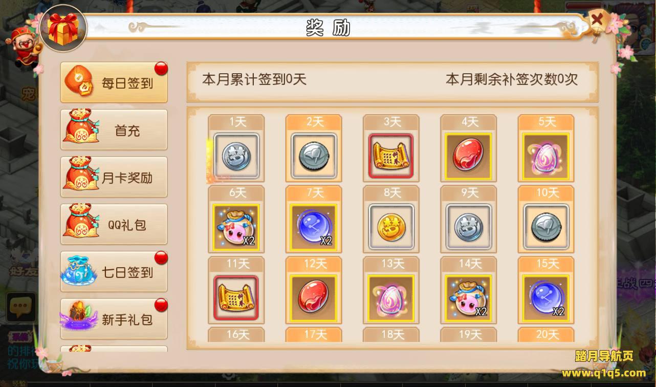The image size is (656, 387).
Task: Switch to the 首充 tab
Action: pyautogui.click(x=114, y=130)
